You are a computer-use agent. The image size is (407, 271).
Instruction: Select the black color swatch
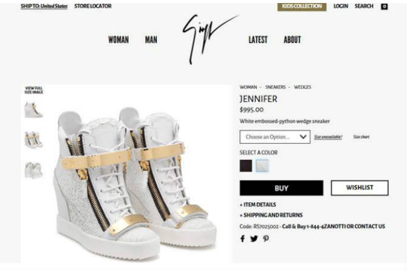point(246,166)
